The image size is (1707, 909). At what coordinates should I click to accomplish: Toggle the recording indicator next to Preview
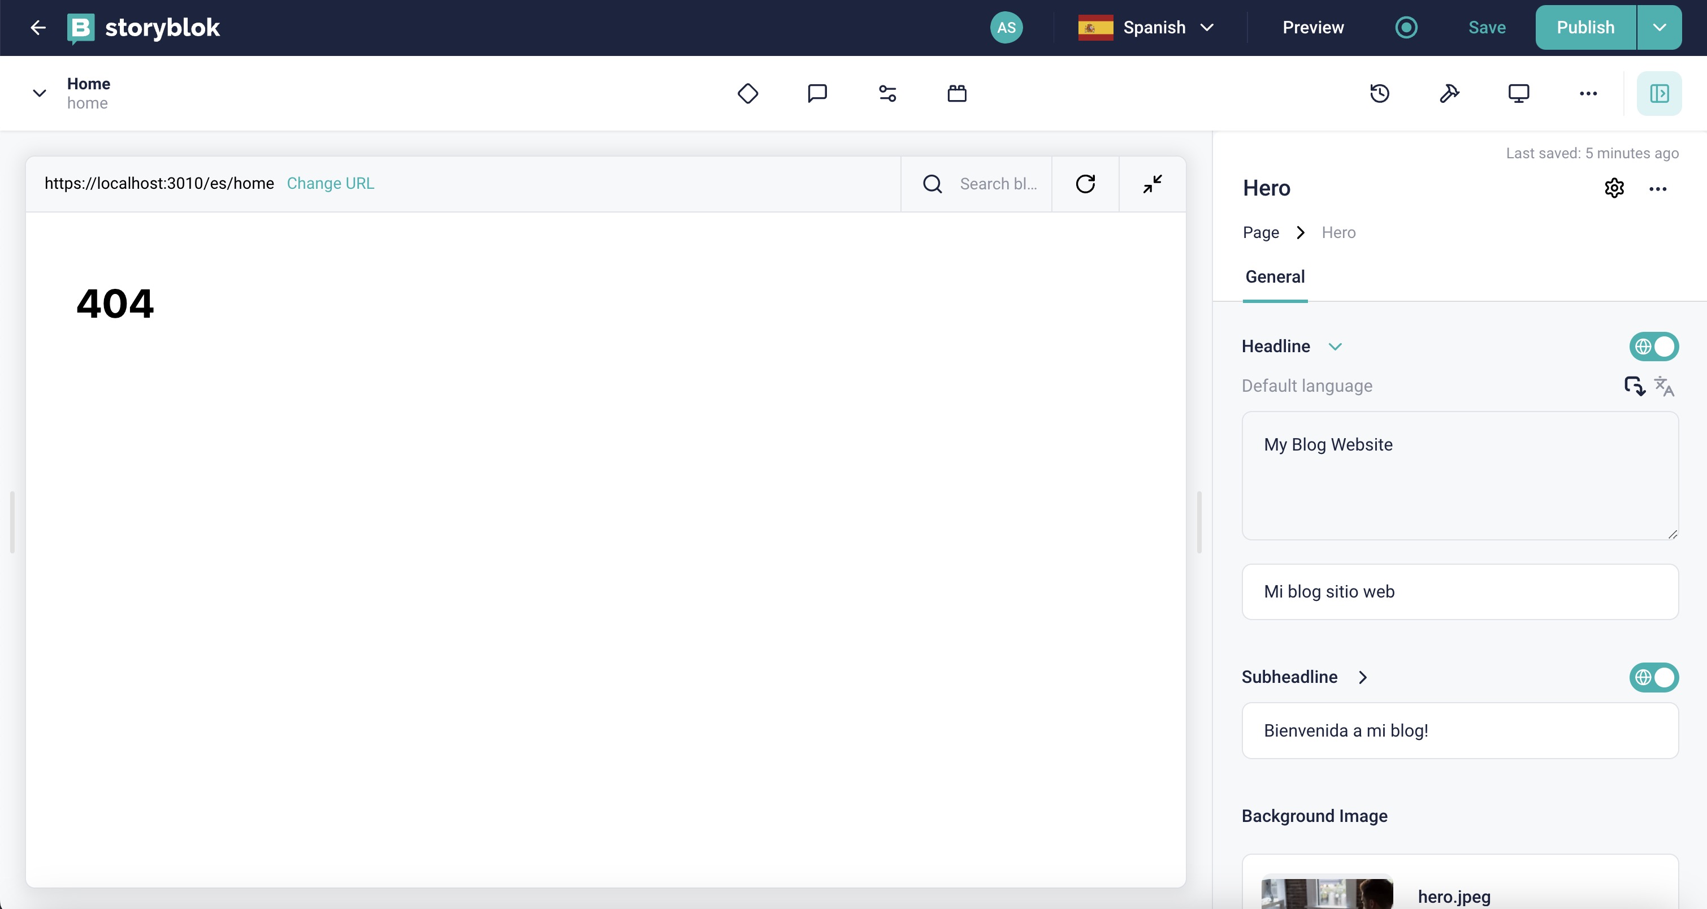[x=1407, y=27]
